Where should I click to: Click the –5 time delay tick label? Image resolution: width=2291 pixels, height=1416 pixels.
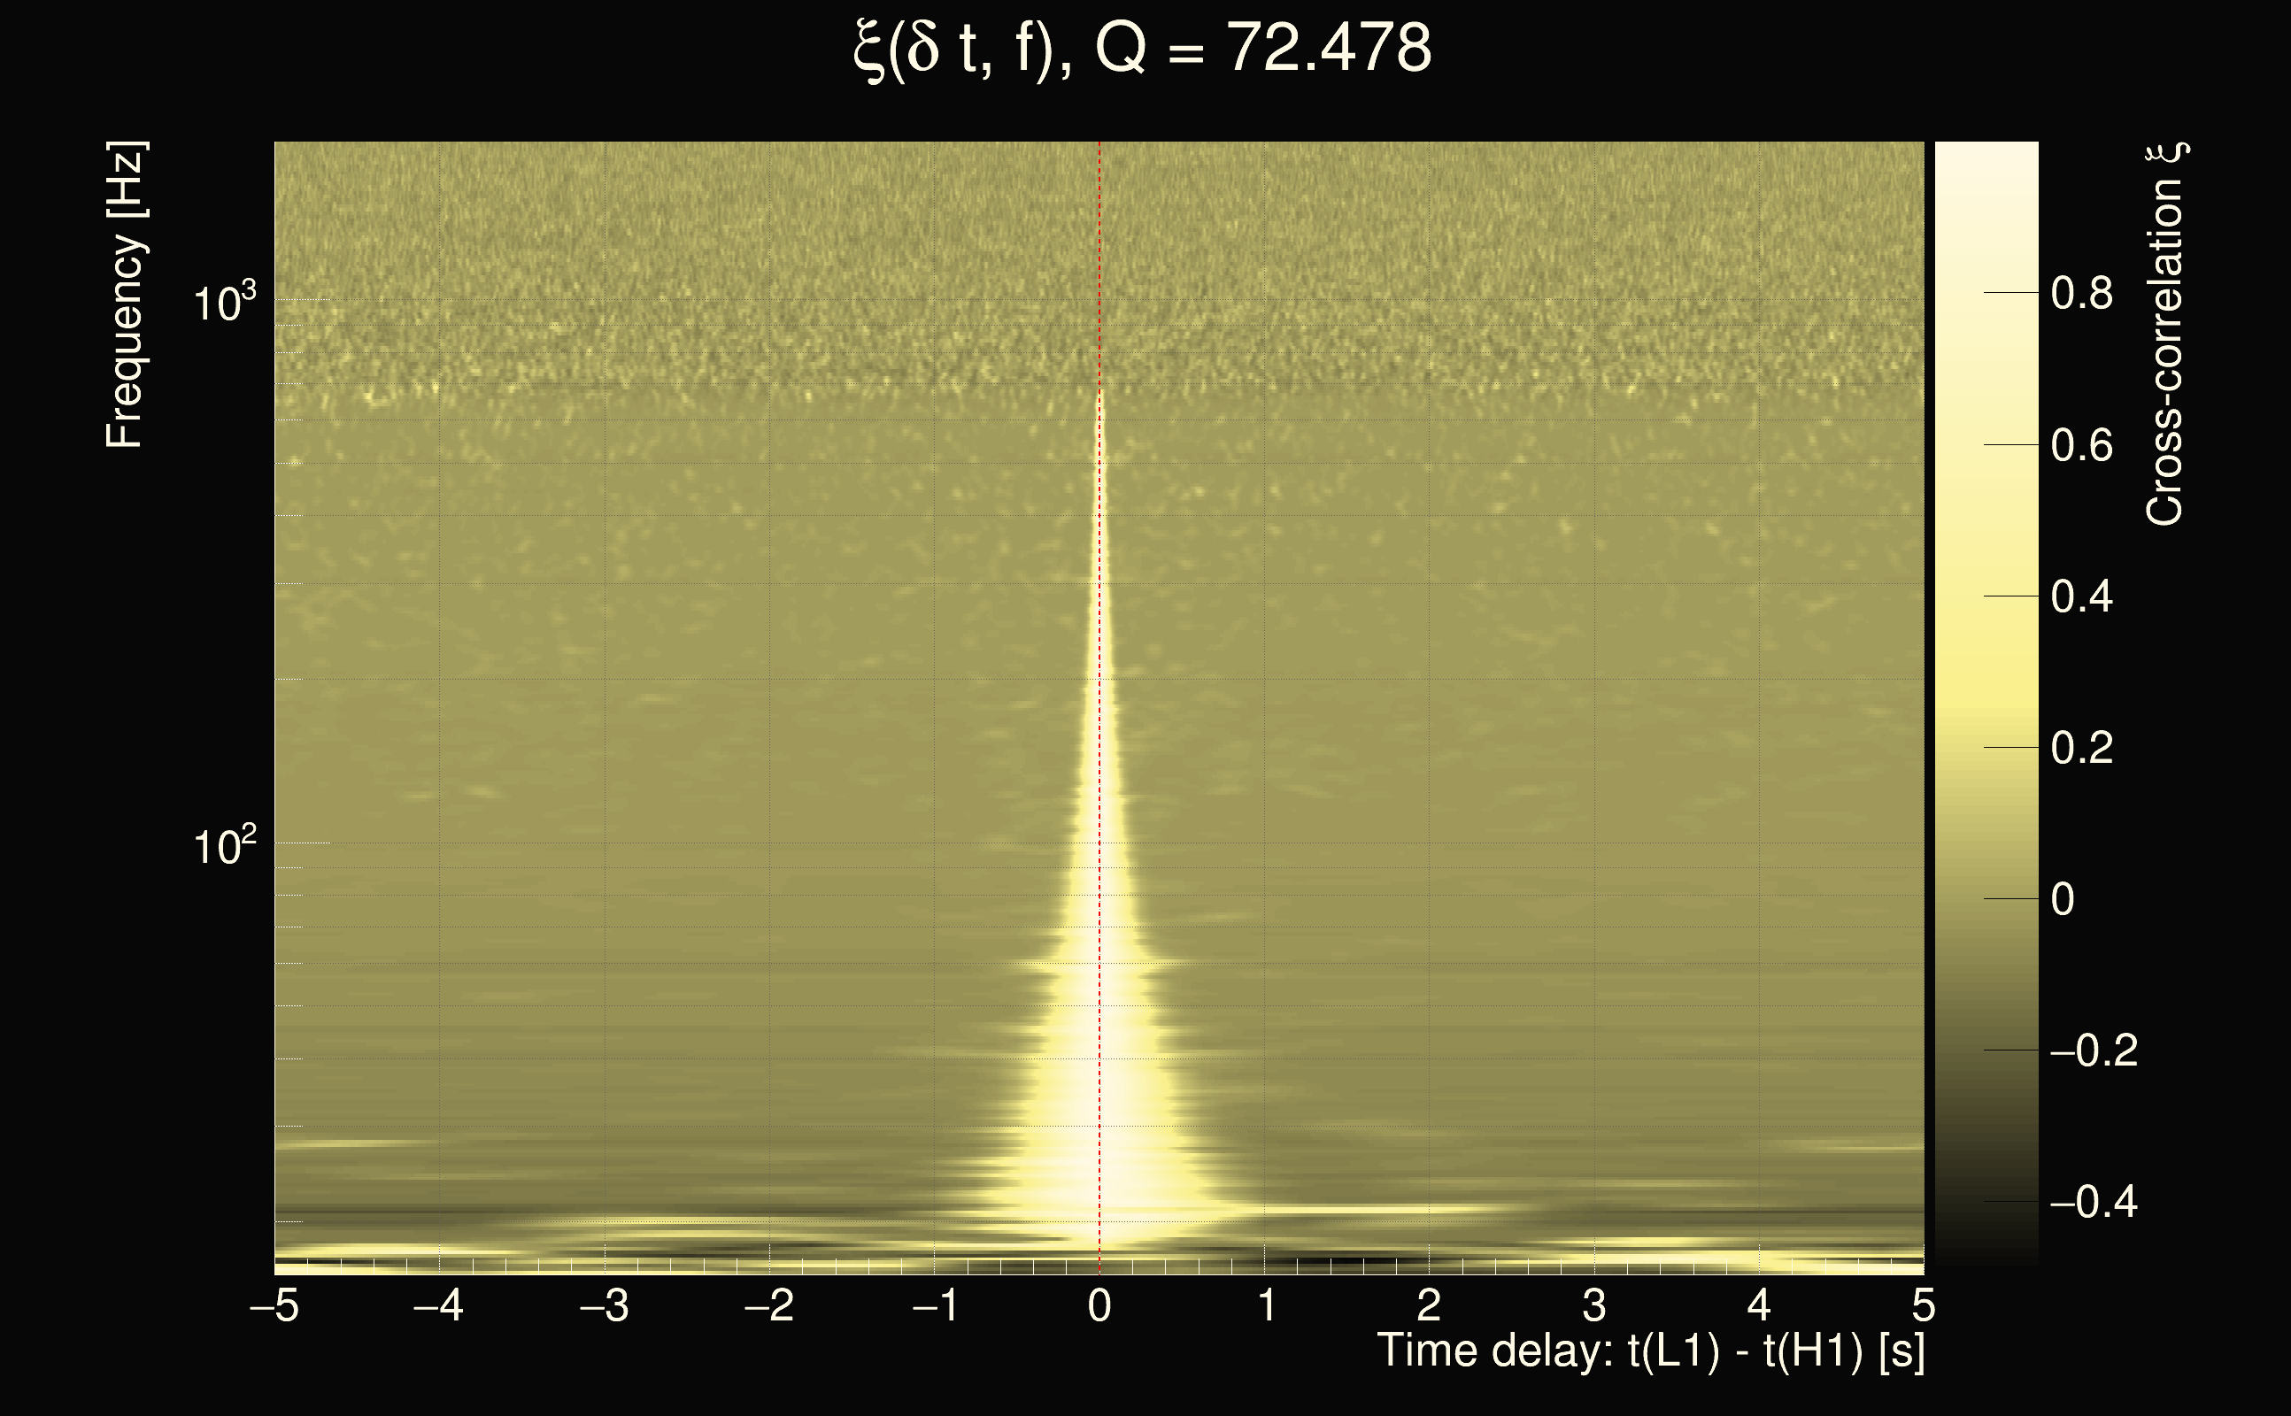[274, 1305]
